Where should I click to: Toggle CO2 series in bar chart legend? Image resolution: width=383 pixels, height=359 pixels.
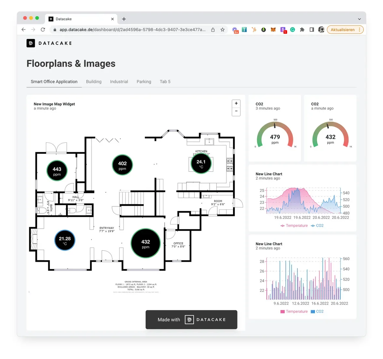pyautogui.click(x=317, y=312)
